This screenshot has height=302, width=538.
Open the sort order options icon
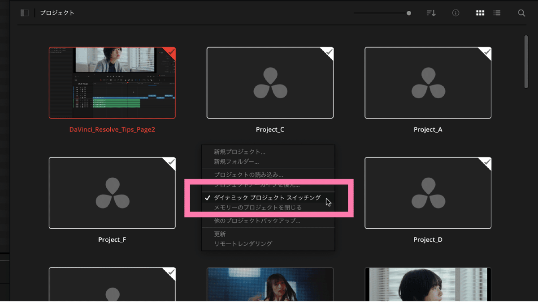click(431, 13)
